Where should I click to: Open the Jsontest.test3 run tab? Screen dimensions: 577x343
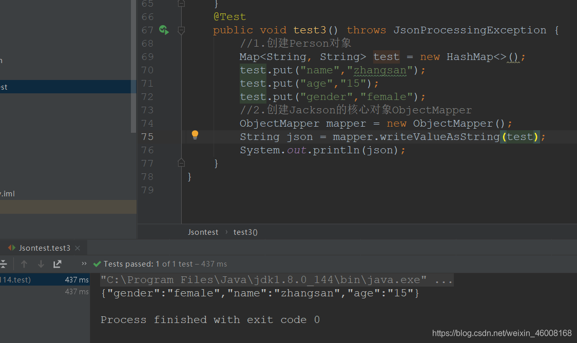[x=45, y=248]
